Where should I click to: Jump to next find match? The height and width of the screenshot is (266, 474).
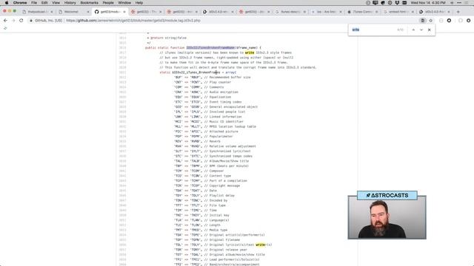click(421, 30)
